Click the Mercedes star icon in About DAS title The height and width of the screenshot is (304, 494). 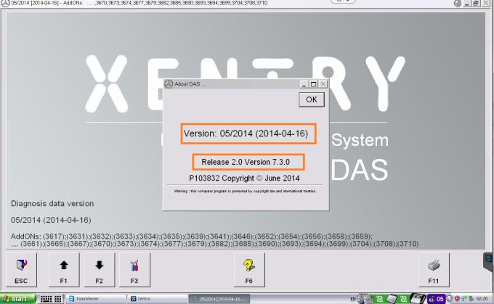(x=169, y=83)
